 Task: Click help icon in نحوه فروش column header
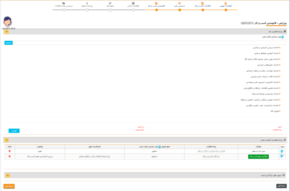[159, 147]
